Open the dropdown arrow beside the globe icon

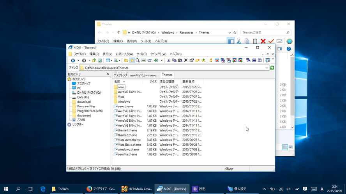pyautogui.click(x=162, y=60)
